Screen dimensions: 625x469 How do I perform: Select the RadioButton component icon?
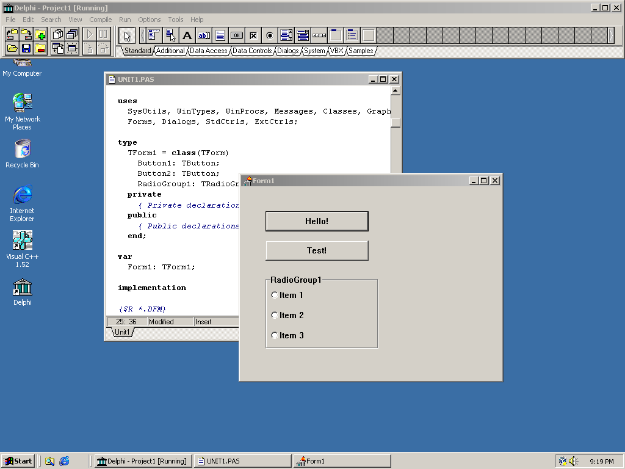tap(270, 35)
